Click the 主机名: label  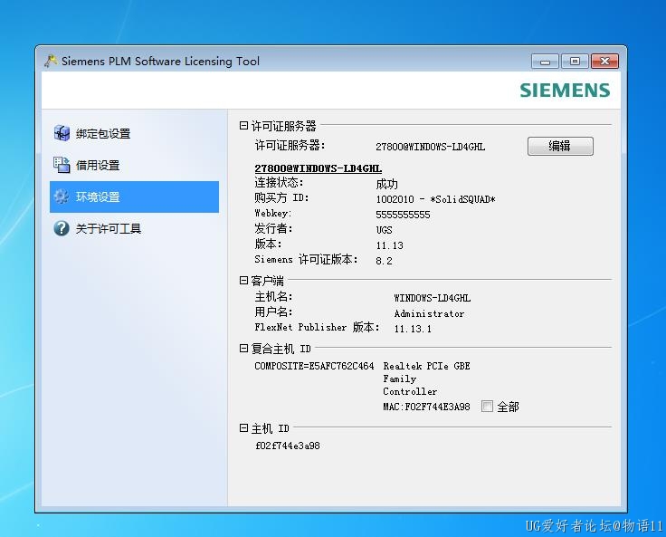pos(273,296)
